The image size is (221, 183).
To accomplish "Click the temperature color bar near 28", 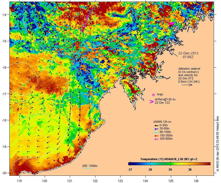I will [150, 164].
